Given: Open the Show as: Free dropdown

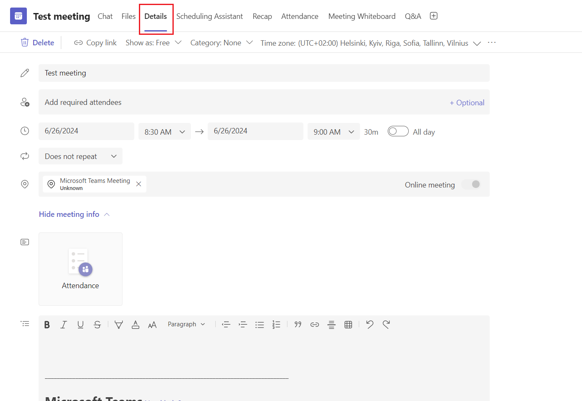Looking at the screenshot, I should pos(153,42).
